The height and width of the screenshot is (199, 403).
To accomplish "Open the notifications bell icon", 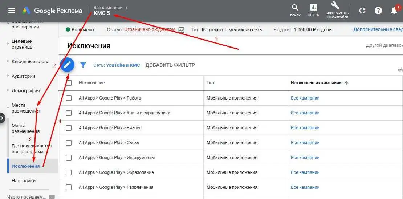I will (x=394, y=11).
